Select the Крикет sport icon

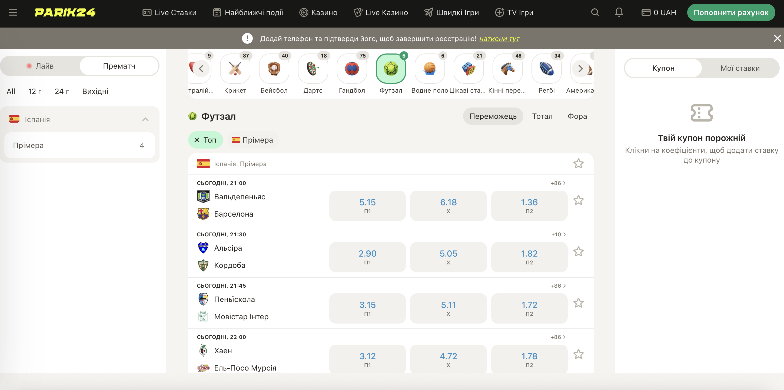tap(235, 69)
